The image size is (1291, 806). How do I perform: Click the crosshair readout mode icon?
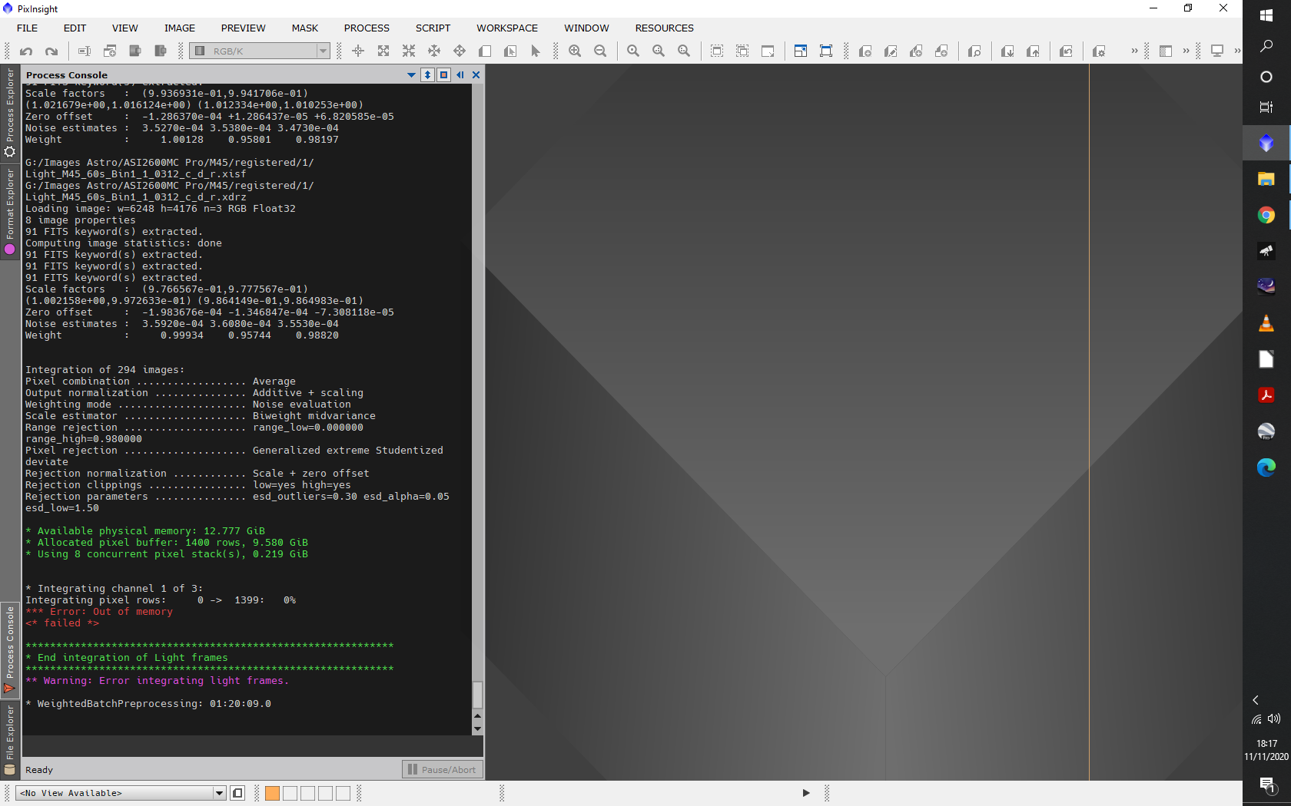tap(358, 51)
